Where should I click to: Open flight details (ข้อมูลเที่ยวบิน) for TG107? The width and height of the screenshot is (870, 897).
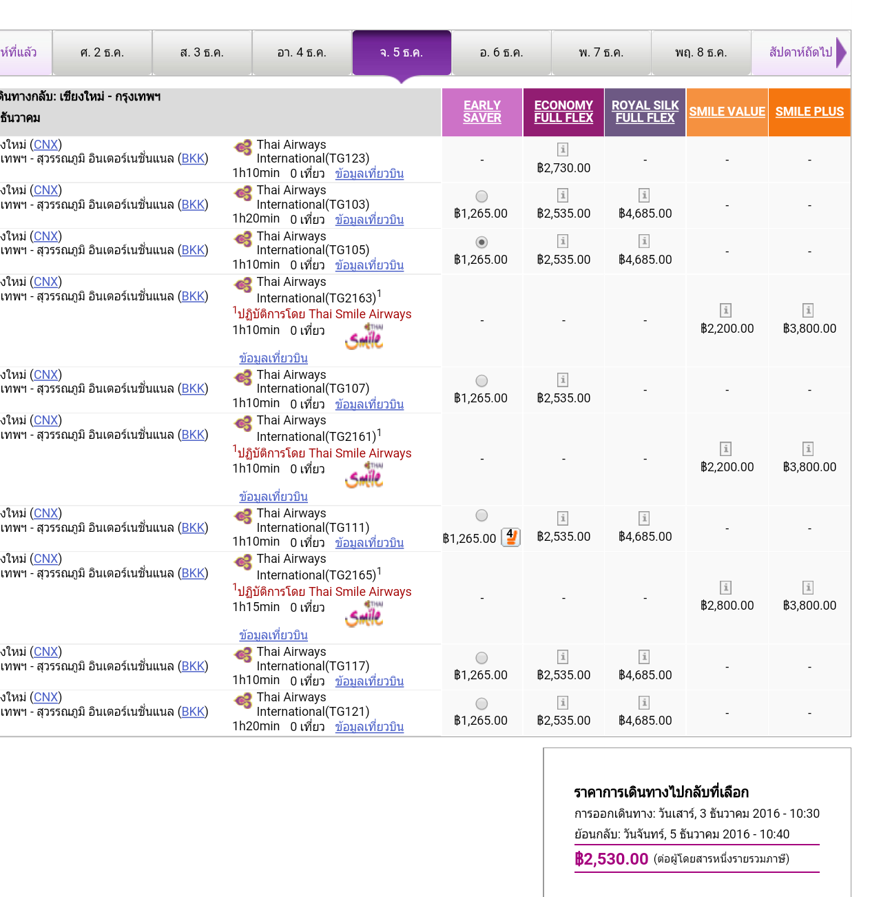pyautogui.click(x=369, y=404)
